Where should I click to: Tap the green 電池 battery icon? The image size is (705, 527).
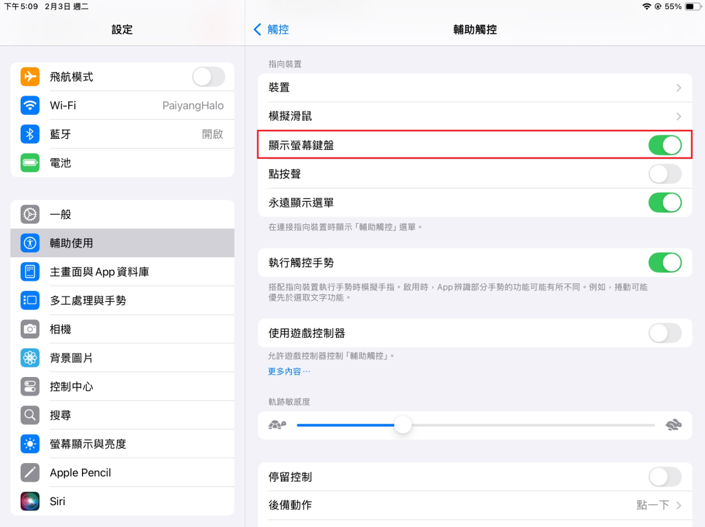click(x=30, y=163)
